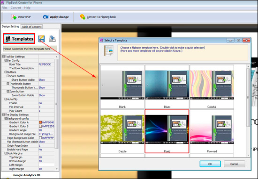Confirm the template with the OK button
The image size is (258, 179).
tap(210, 164)
